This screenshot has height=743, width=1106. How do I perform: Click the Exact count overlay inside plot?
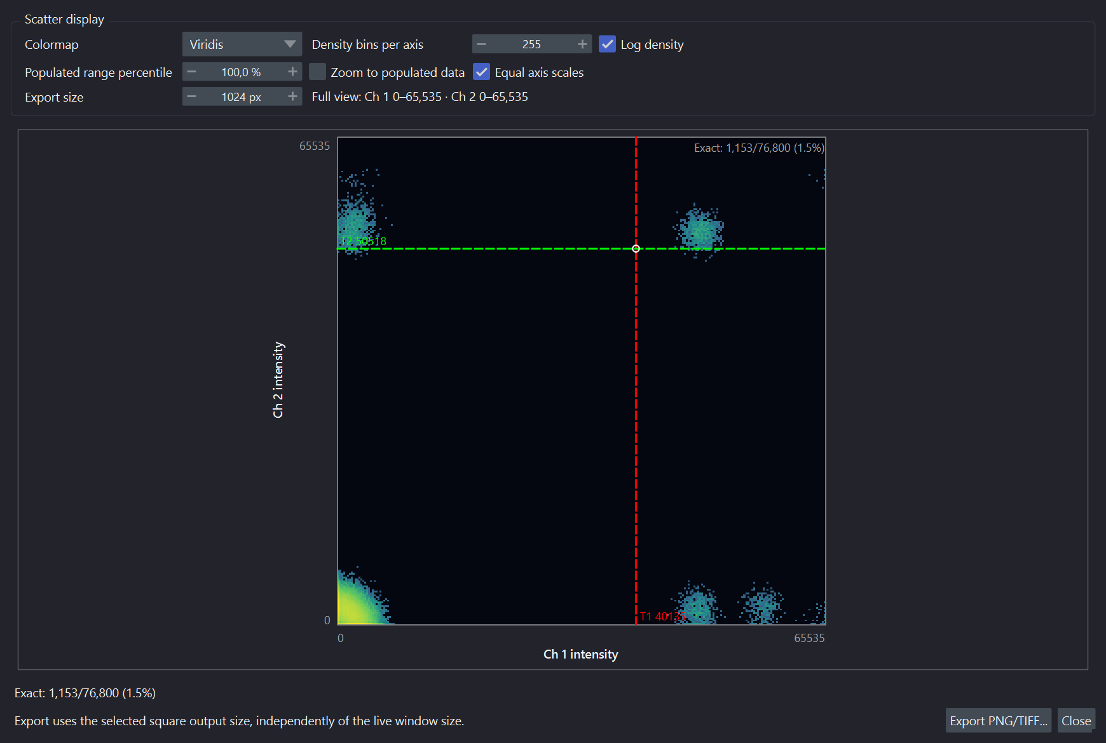pyautogui.click(x=759, y=148)
